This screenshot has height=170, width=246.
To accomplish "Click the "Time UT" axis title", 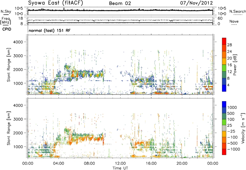I will [120, 168].
